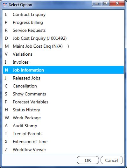Click the highlighted Job Information row
The height and width of the screenshot is (168, 127).
[63, 70]
